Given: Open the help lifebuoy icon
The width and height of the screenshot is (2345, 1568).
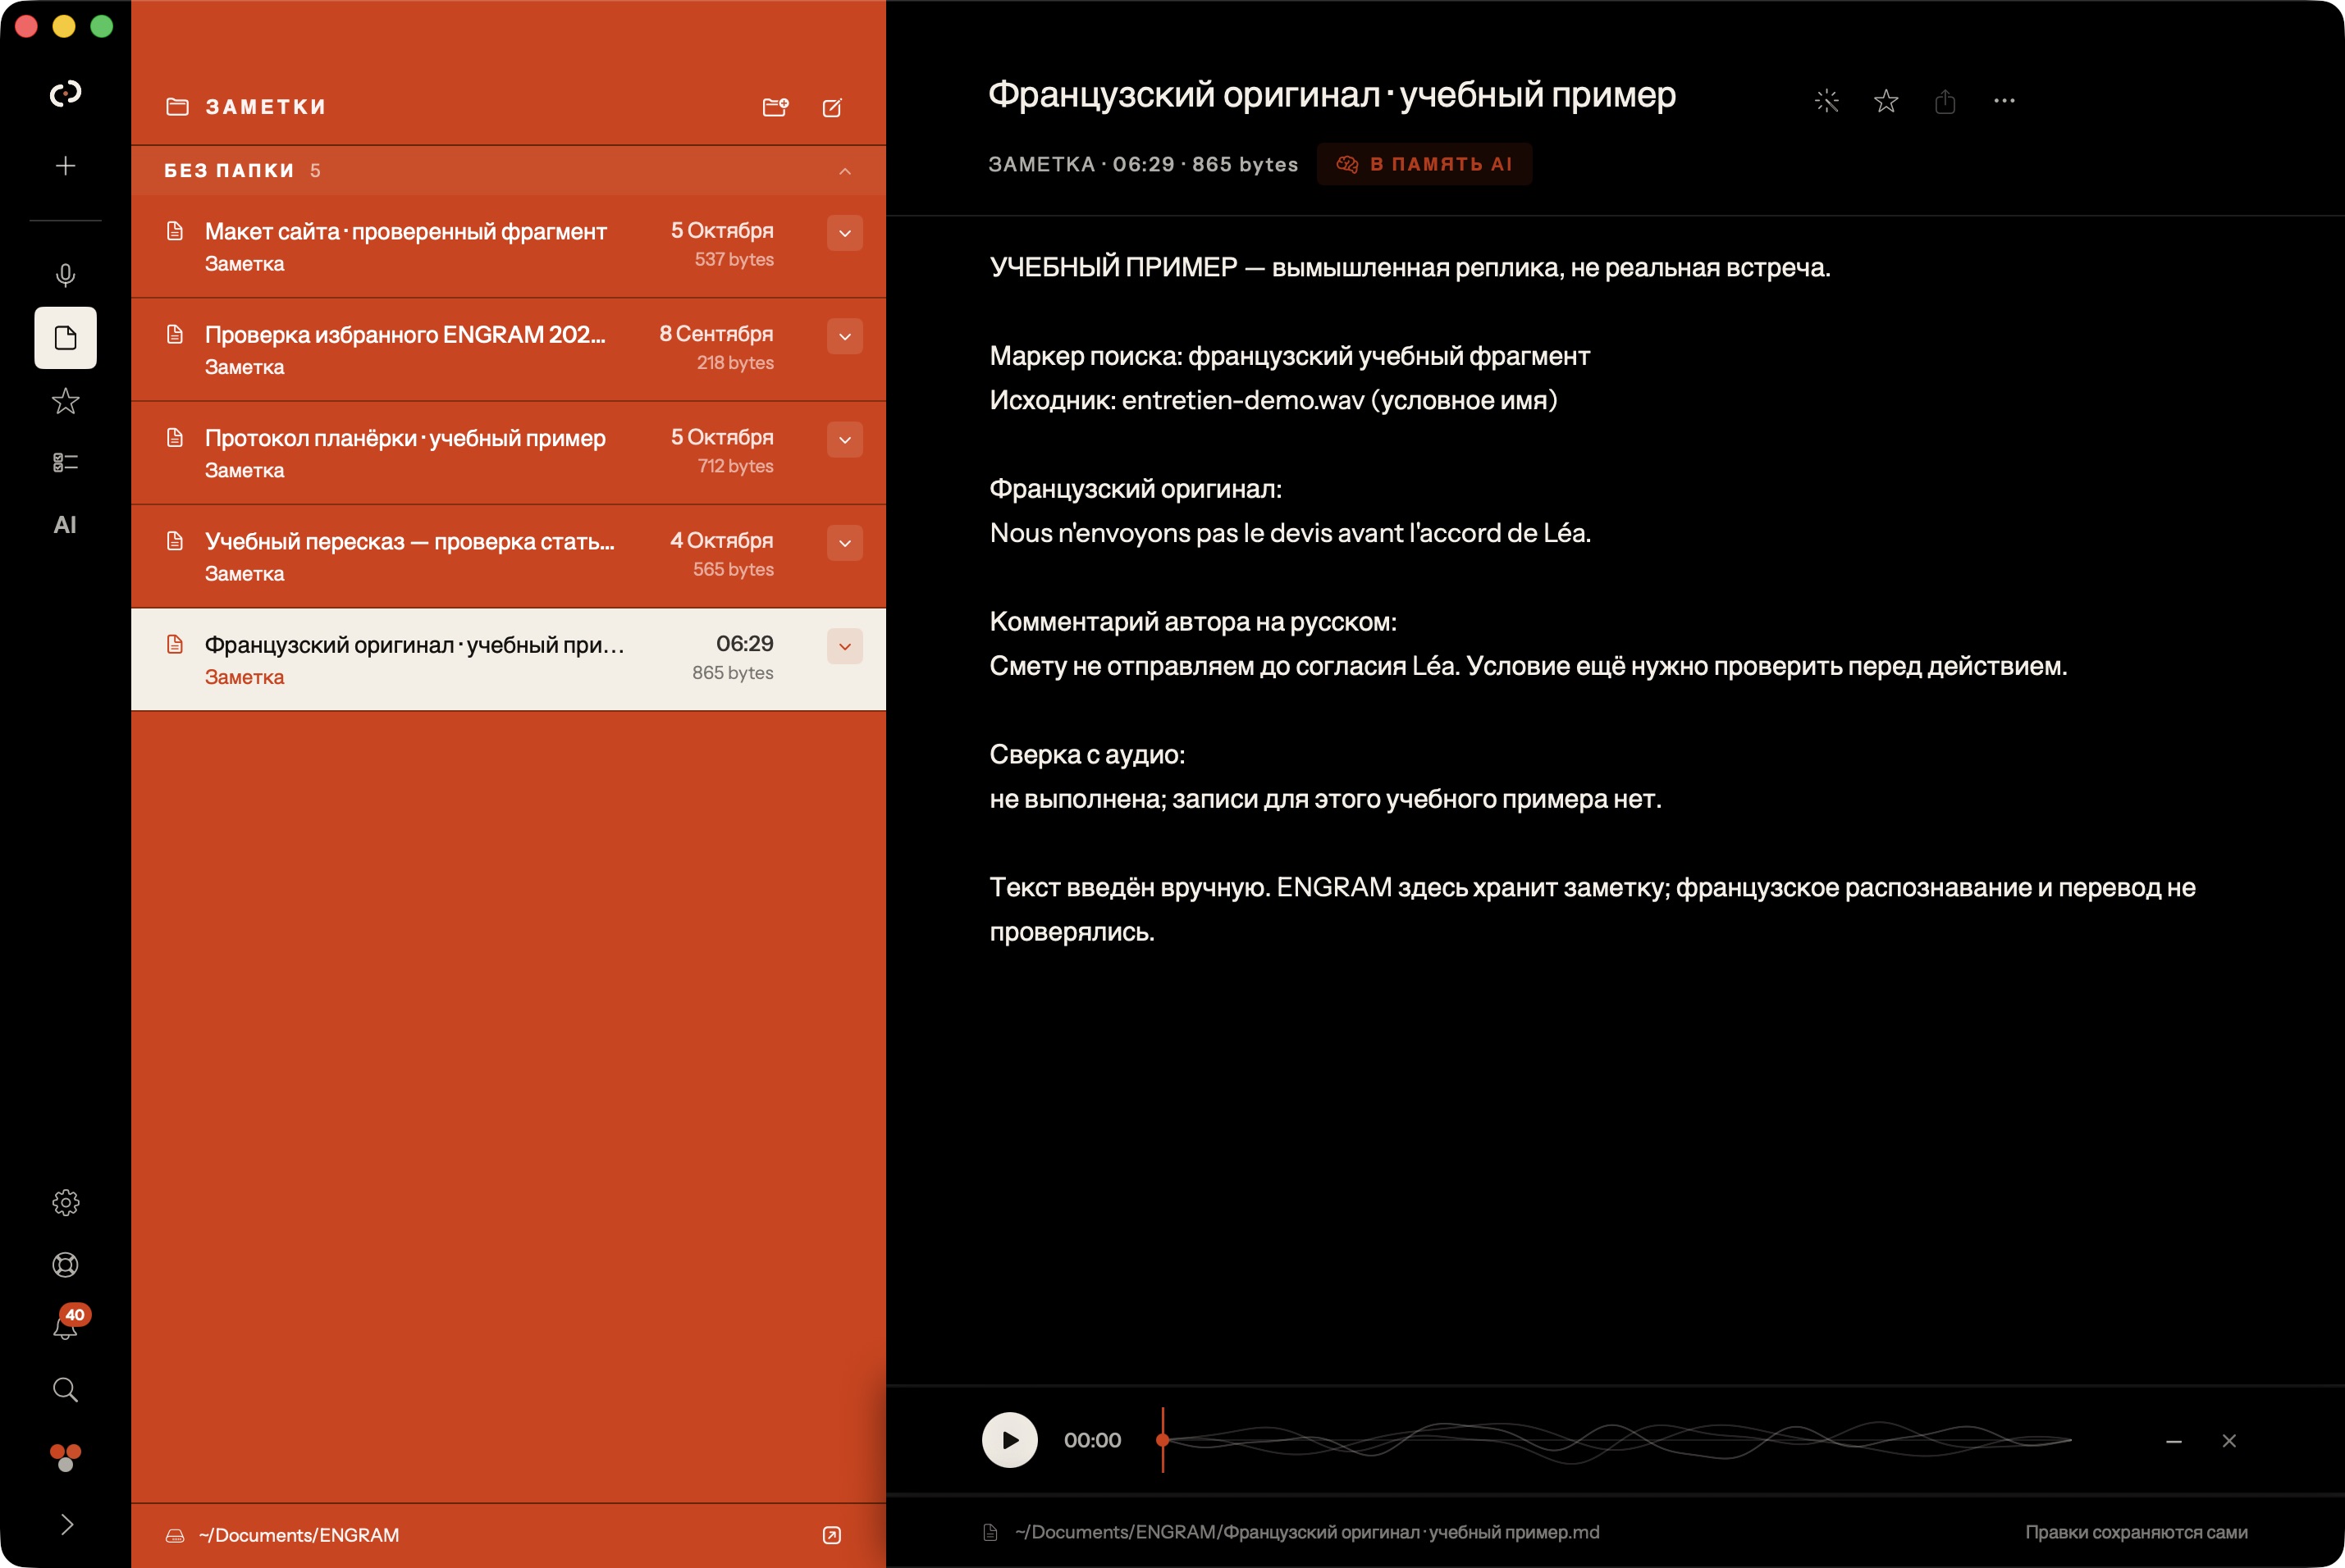Looking at the screenshot, I should pos(65,1264).
